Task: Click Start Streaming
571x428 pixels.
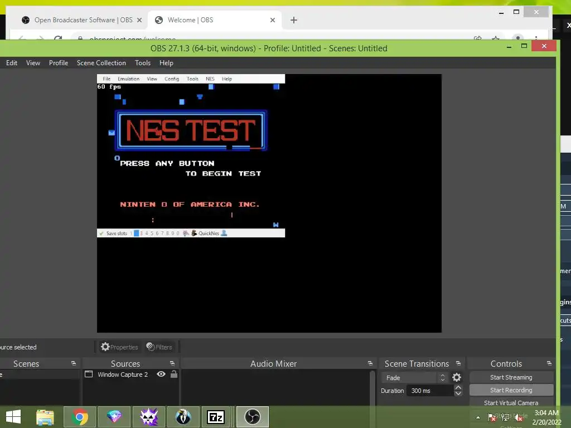Action: pyautogui.click(x=511, y=377)
